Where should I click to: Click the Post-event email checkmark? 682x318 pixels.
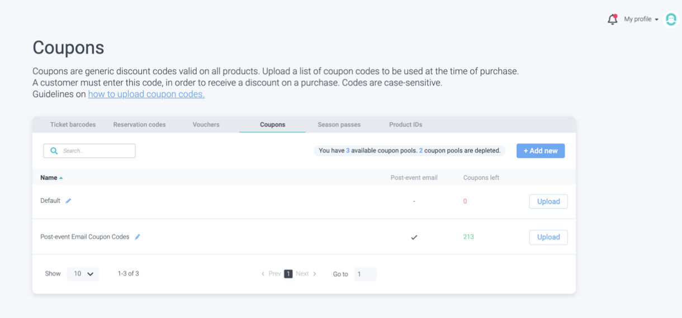tap(414, 237)
